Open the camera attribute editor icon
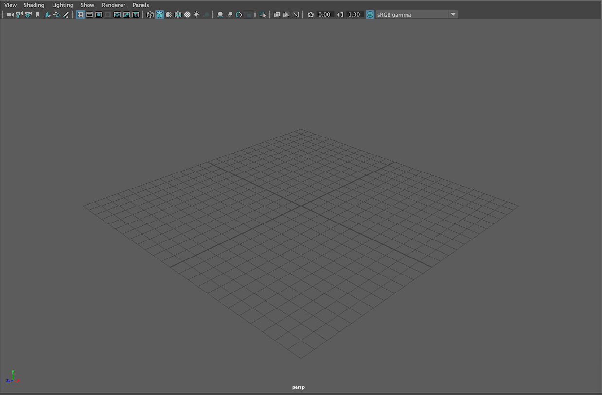Screen dimensions: 602x395 tap(29, 15)
